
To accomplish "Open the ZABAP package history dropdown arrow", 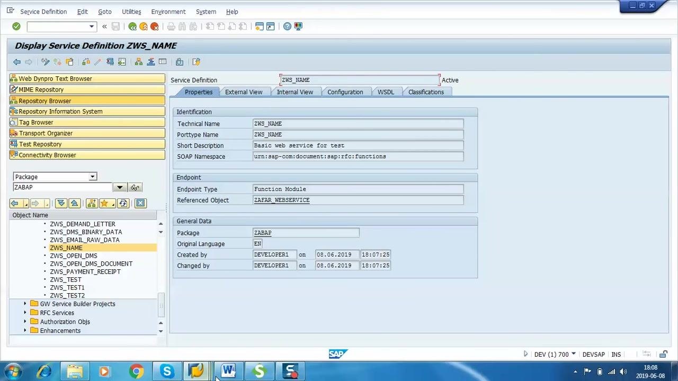I will click(x=120, y=187).
